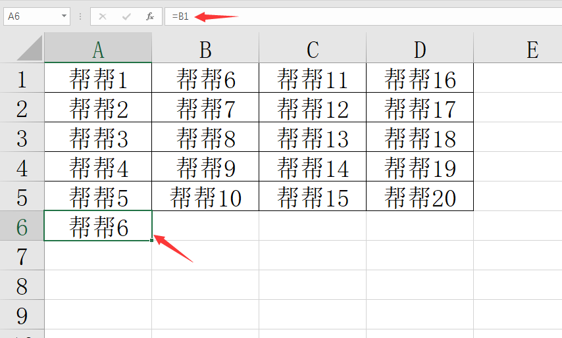Viewport: 562px width, 338px height.
Task: Select column B header
Action: pyautogui.click(x=205, y=47)
